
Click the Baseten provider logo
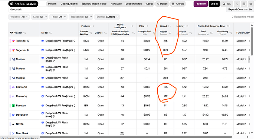pyautogui.click(x=13, y=106)
